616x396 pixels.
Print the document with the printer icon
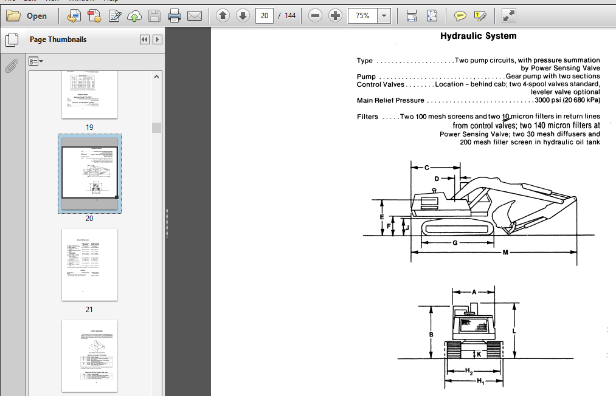(x=175, y=16)
